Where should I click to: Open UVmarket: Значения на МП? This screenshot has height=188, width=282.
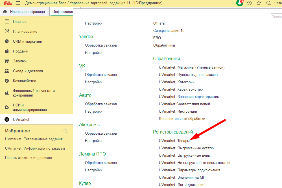[x=182, y=177]
